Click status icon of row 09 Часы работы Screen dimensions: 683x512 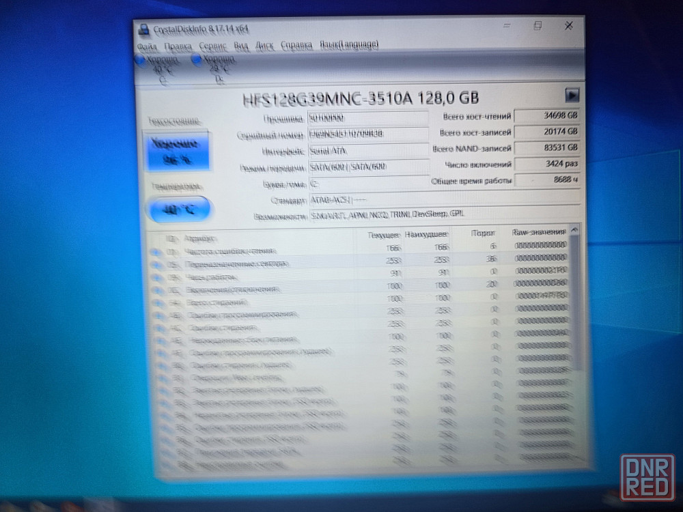coord(158,277)
